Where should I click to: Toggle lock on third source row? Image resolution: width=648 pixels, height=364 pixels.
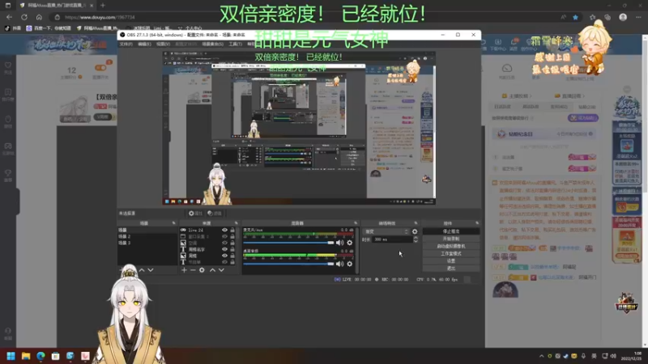232,243
